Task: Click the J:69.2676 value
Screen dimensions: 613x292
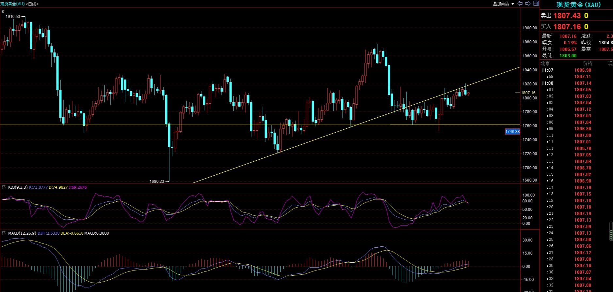Action: click(78, 187)
